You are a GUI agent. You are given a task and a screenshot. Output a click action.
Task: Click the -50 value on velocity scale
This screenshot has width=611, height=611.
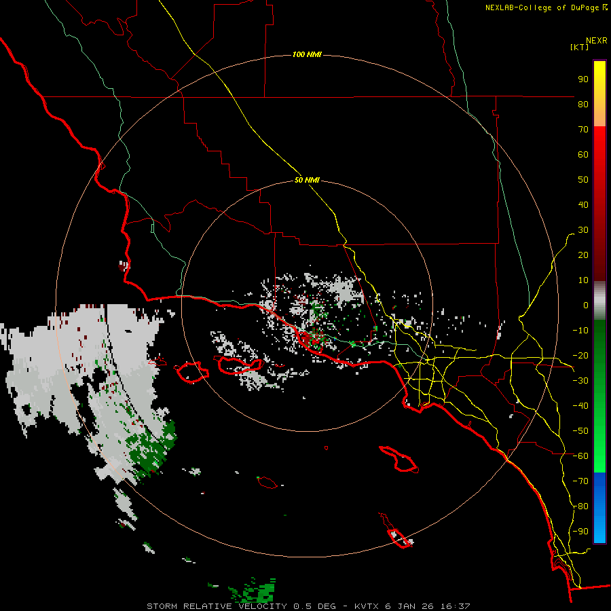580,431
